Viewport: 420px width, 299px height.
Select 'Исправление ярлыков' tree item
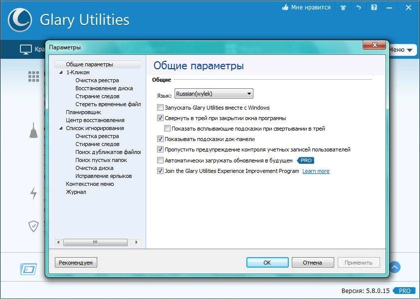click(103, 176)
